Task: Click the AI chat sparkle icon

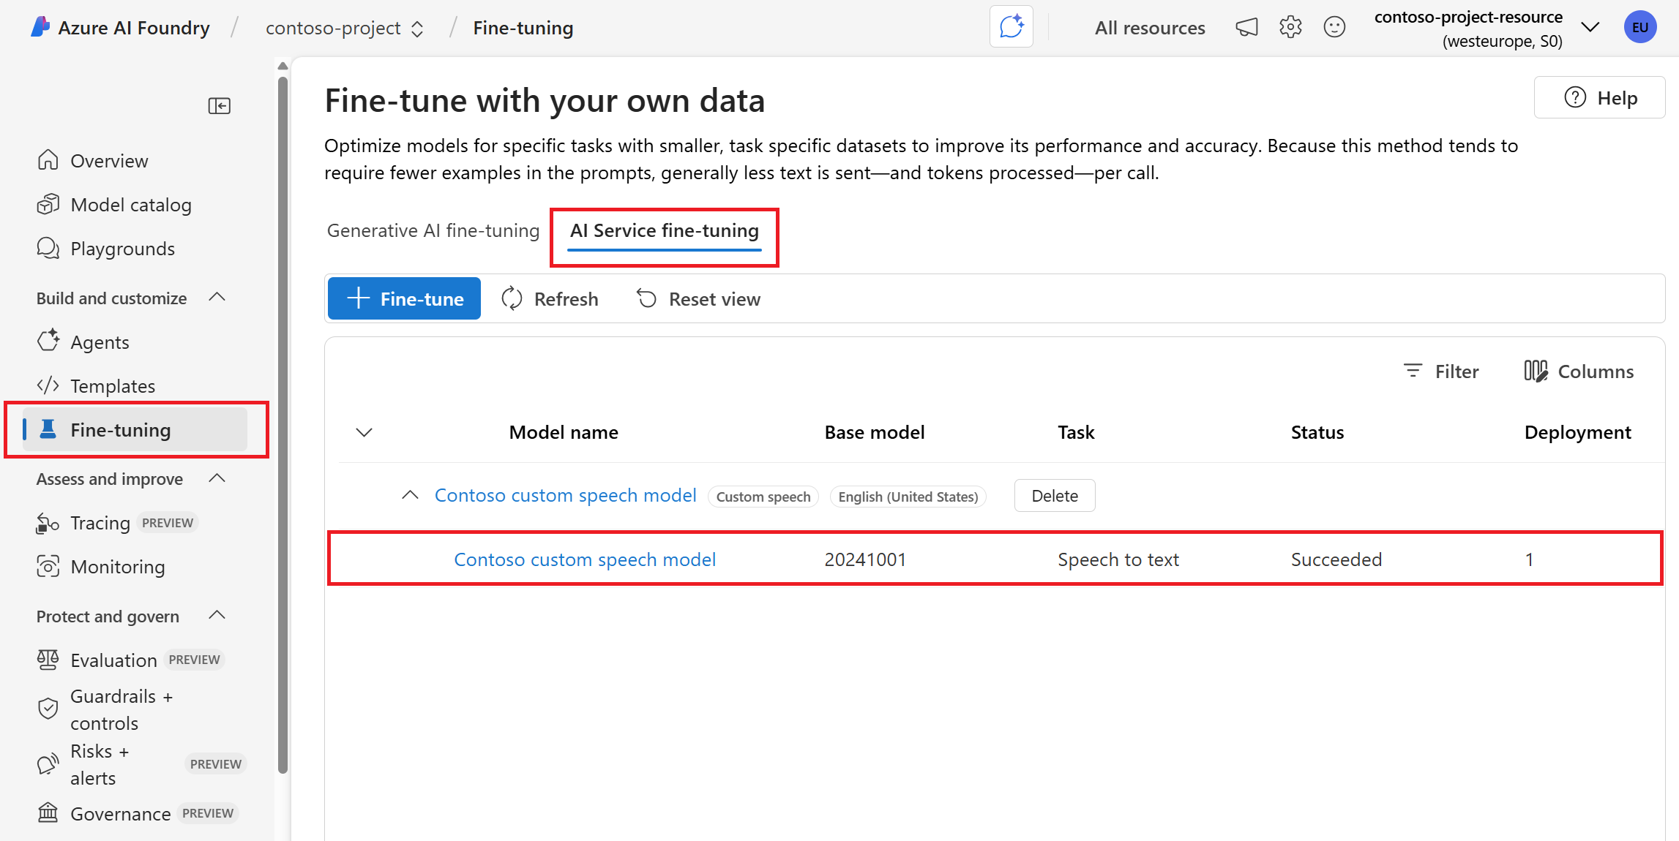Action: [1011, 27]
